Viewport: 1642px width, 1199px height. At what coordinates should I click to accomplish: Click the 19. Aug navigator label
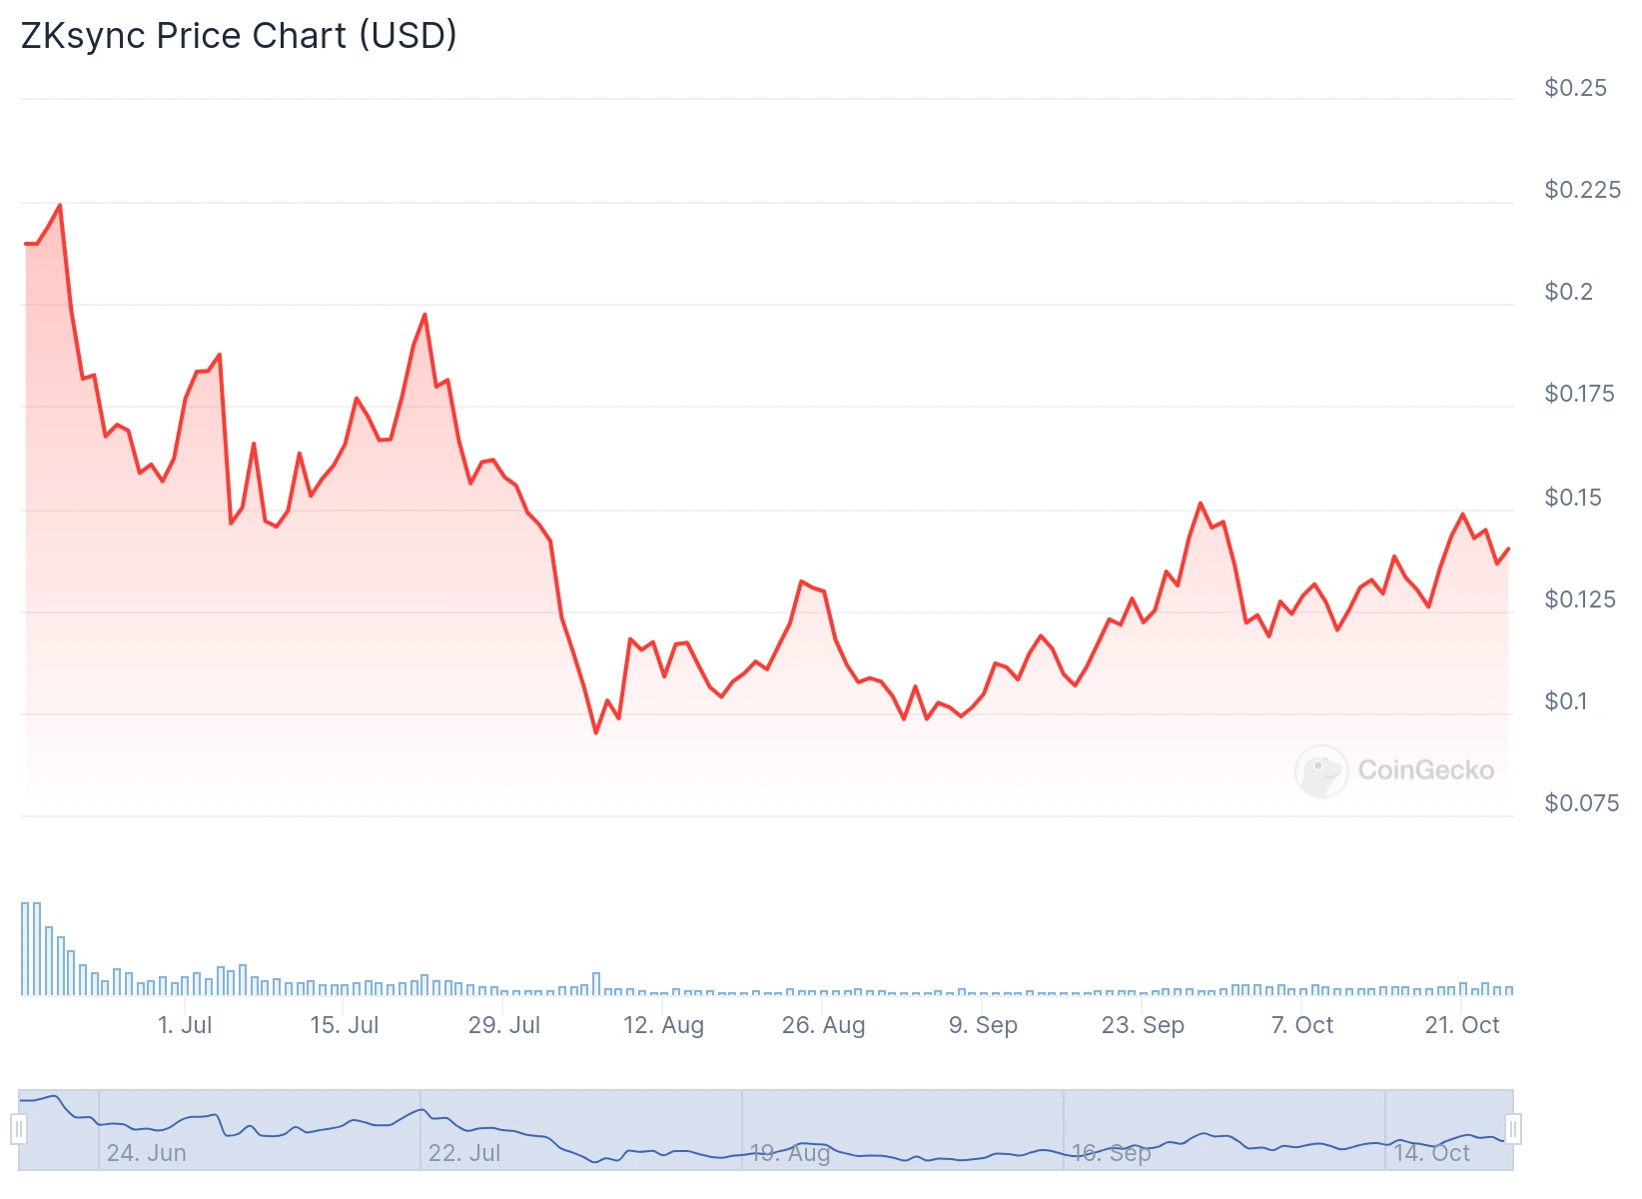[x=790, y=1153]
